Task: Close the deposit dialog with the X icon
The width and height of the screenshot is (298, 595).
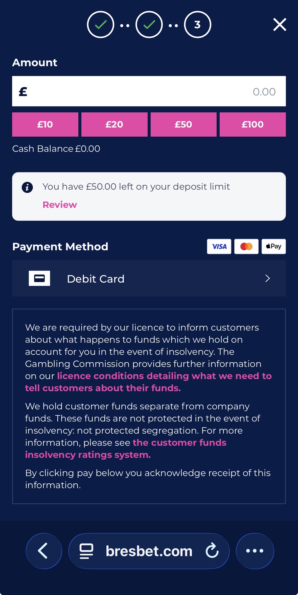Action: point(280,24)
